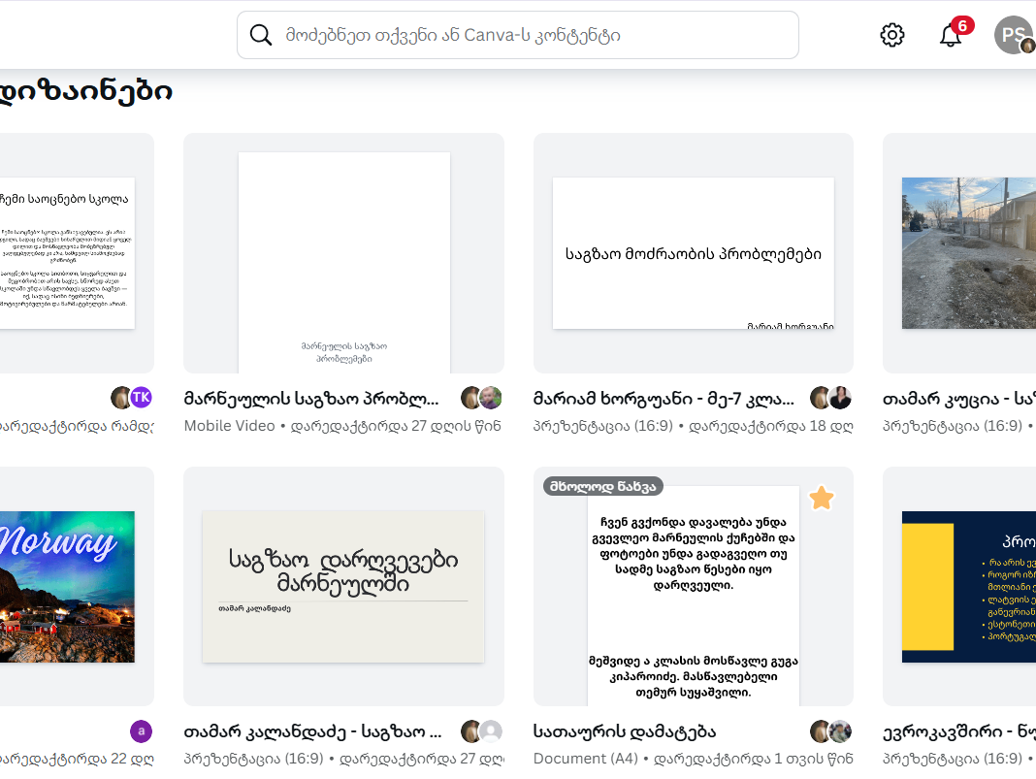Image resolution: width=1036 pixels, height=779 pixels.
Task: Click the title მარიამ ხორგუანი - მე-7 კლა...
Action: [x=664, y=399]
